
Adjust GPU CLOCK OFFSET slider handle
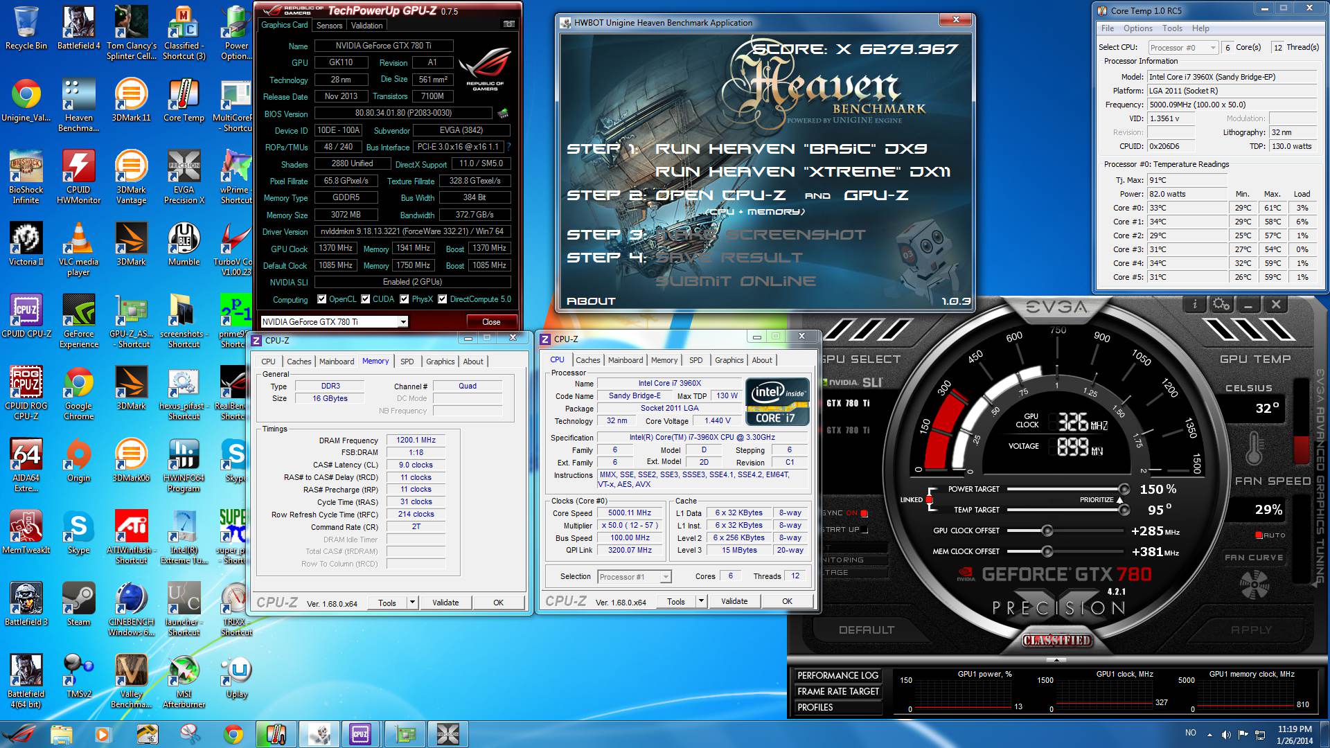(1047, 531)
